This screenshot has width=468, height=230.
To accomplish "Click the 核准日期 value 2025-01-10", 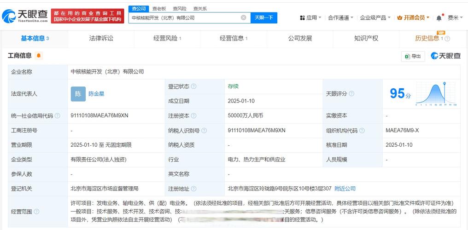I will [399, 145].
